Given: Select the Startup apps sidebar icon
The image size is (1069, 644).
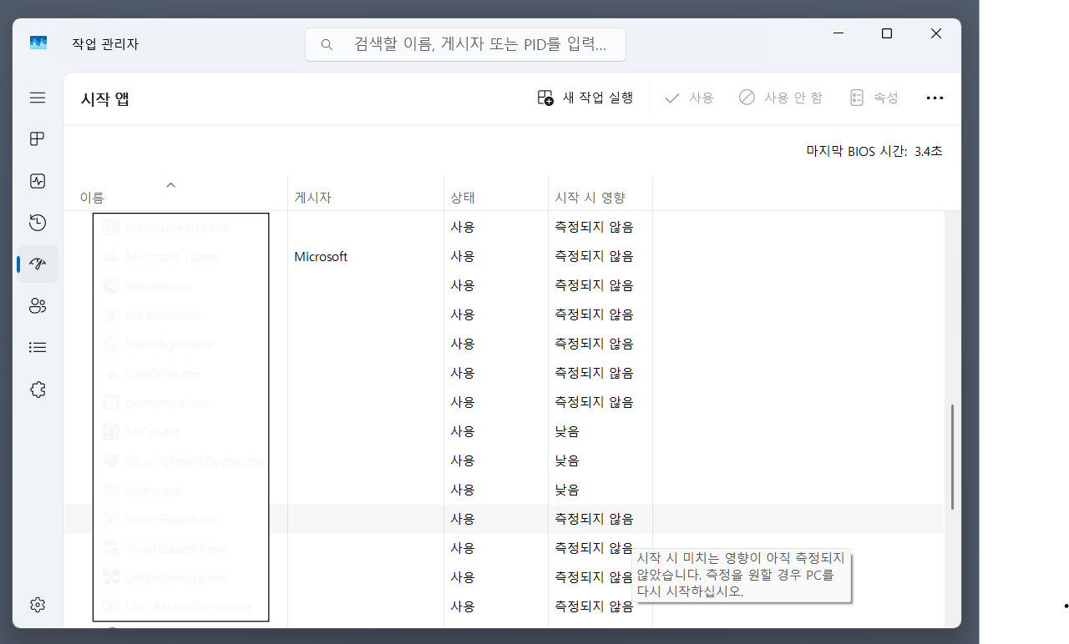Looking at the screenshot, I should click(38, 264).
